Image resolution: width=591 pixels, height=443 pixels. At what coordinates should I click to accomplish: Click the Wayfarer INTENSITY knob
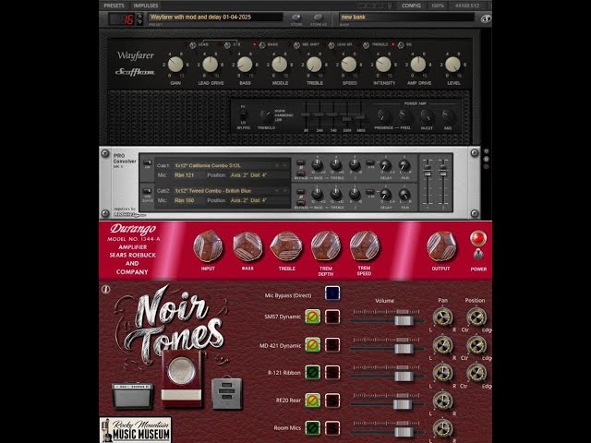[x=383, y=65]
